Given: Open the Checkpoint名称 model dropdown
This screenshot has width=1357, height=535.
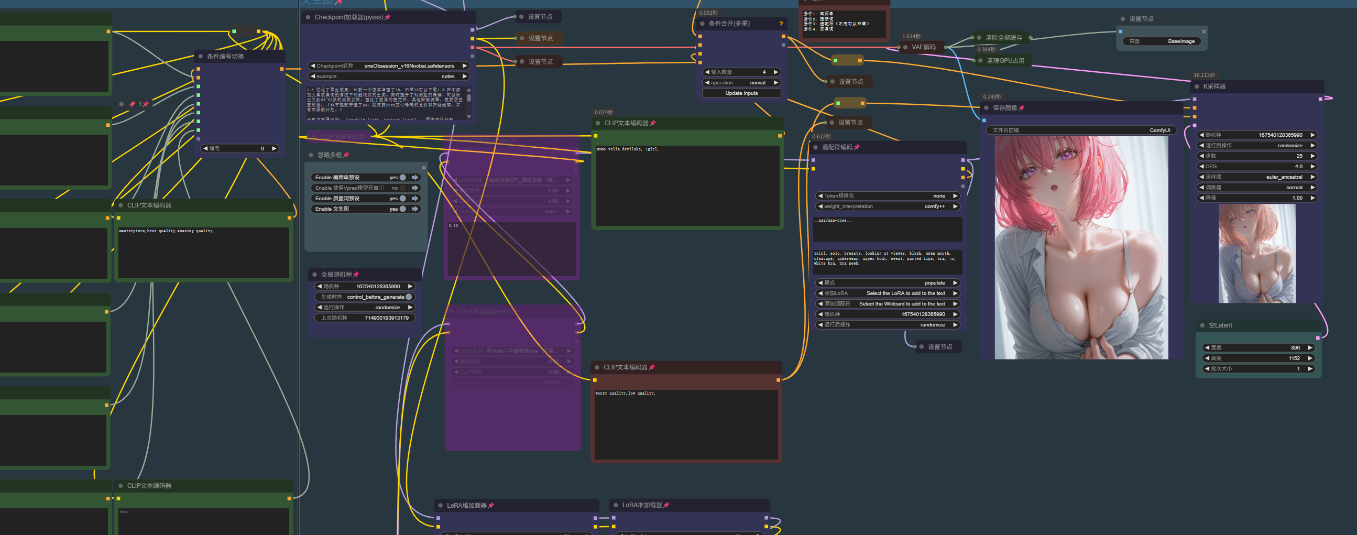Looking at the screenshot, I should (388, 66).
